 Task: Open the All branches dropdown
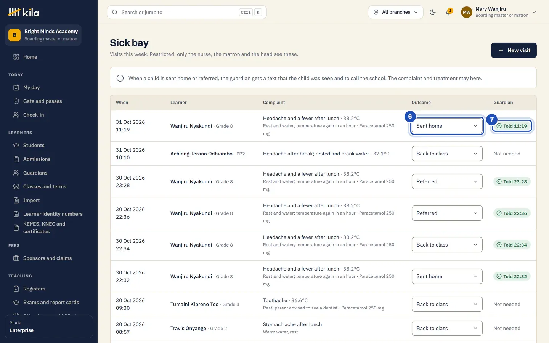[396, 12]
